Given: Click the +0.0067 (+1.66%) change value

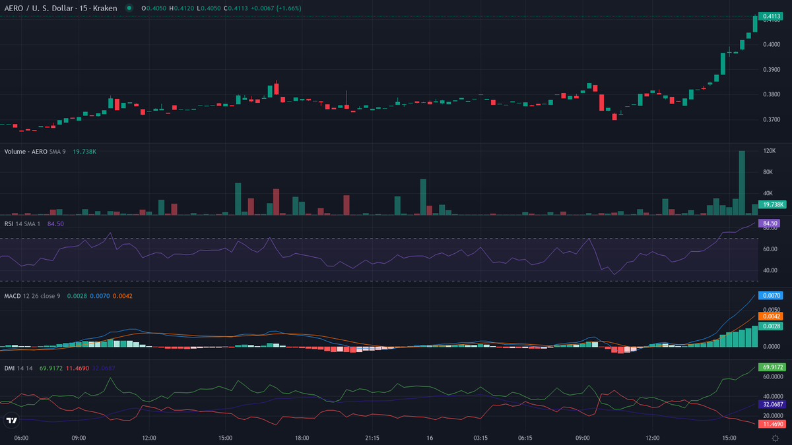Looking at the screenshot, I should 276,8.
